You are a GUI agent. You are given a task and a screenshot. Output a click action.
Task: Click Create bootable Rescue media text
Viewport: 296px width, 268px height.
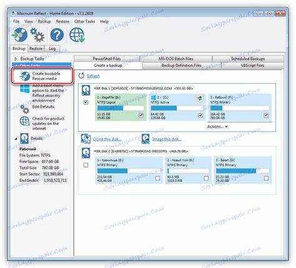pyautogui.click(x=46, y=76)
